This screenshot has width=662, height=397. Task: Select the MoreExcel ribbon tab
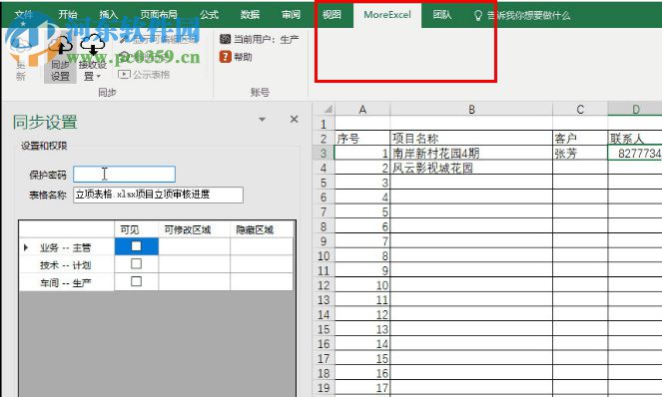pyautogui.click(x=387, y=15)
